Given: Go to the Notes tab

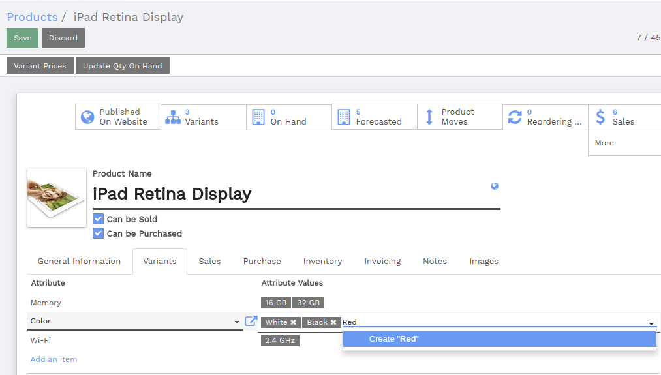Looking at the screenshot, I should point(435,262).
